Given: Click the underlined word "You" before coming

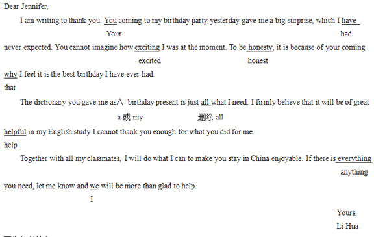Looking at the screenshot, I should point(110,21).
